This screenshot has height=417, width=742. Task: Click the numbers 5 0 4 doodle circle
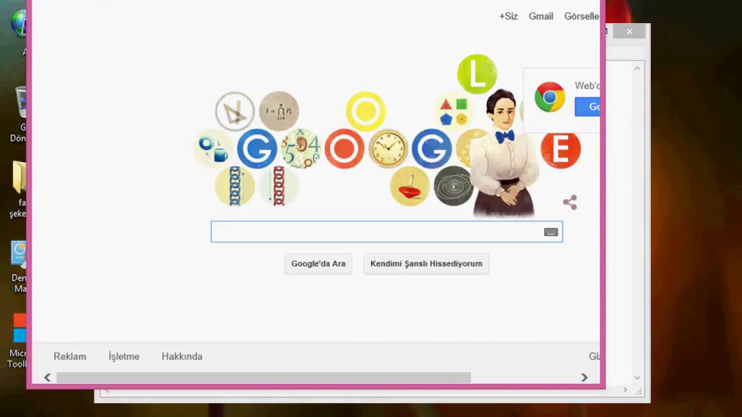coord(300,149)
